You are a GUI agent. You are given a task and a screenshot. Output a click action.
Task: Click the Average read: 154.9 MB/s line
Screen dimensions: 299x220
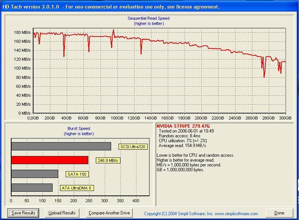182,146
